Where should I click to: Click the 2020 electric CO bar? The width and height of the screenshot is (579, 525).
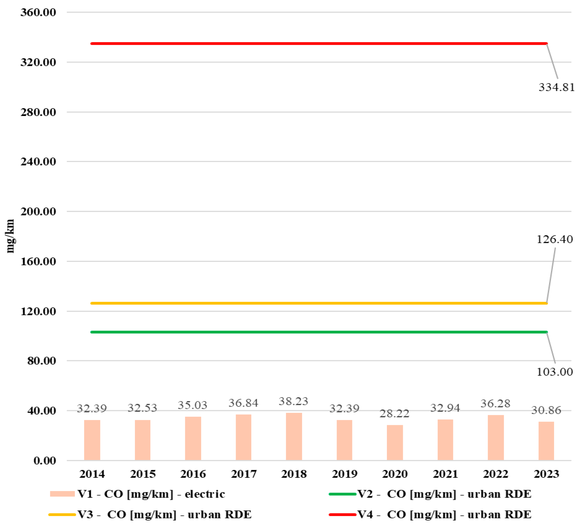[x=395, y=443]
